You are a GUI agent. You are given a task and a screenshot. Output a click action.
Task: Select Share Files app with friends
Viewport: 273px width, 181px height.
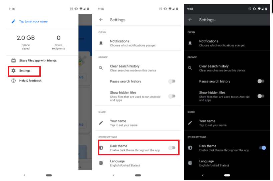(x=38, y=61)
